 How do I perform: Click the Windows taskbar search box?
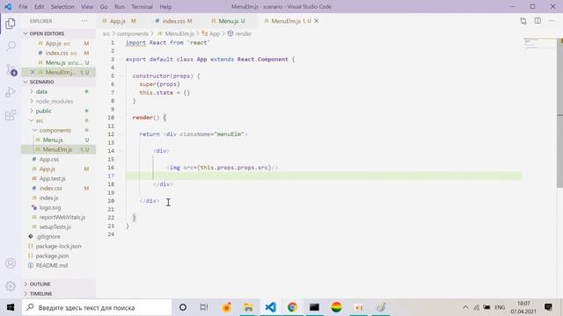tap(97, 307)
